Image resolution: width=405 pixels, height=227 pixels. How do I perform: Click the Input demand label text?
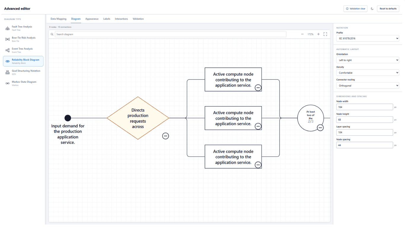pos(68,134)
